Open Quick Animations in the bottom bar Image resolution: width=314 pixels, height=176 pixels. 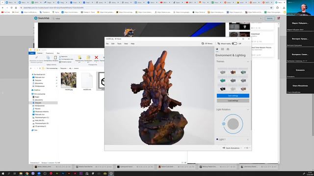231,148
